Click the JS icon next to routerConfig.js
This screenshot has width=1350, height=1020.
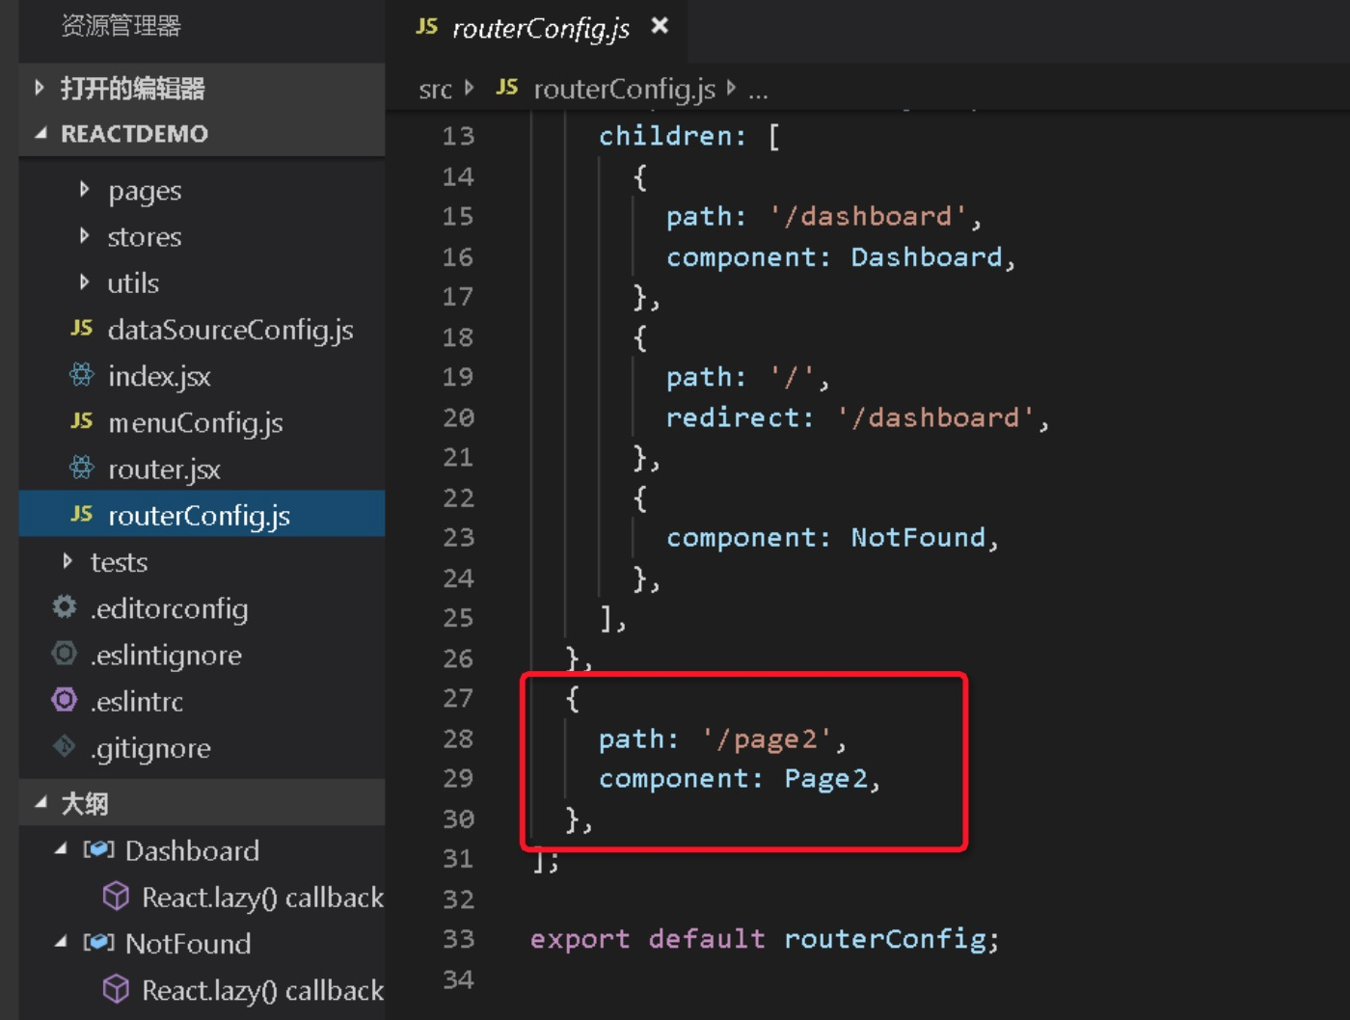pos(82,516)
